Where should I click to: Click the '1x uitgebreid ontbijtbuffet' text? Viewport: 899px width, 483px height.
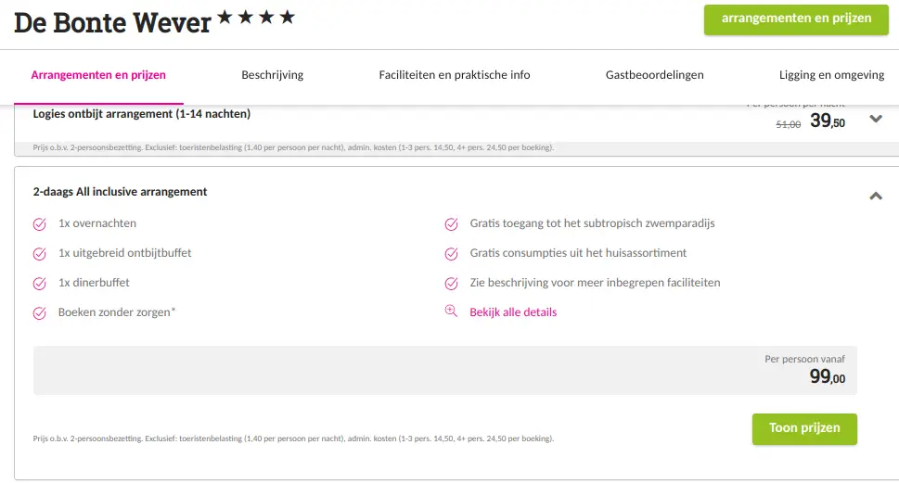click(125, 253)
